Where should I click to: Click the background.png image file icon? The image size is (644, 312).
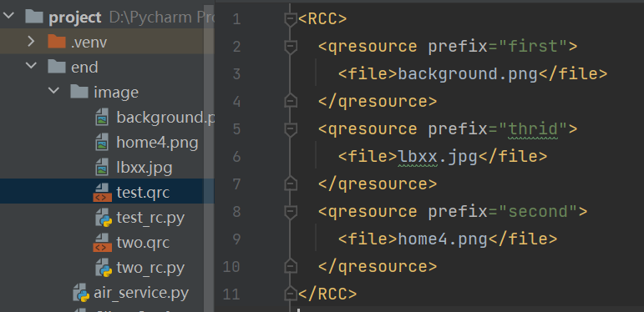pyautogui.click(x=102, y=117)
